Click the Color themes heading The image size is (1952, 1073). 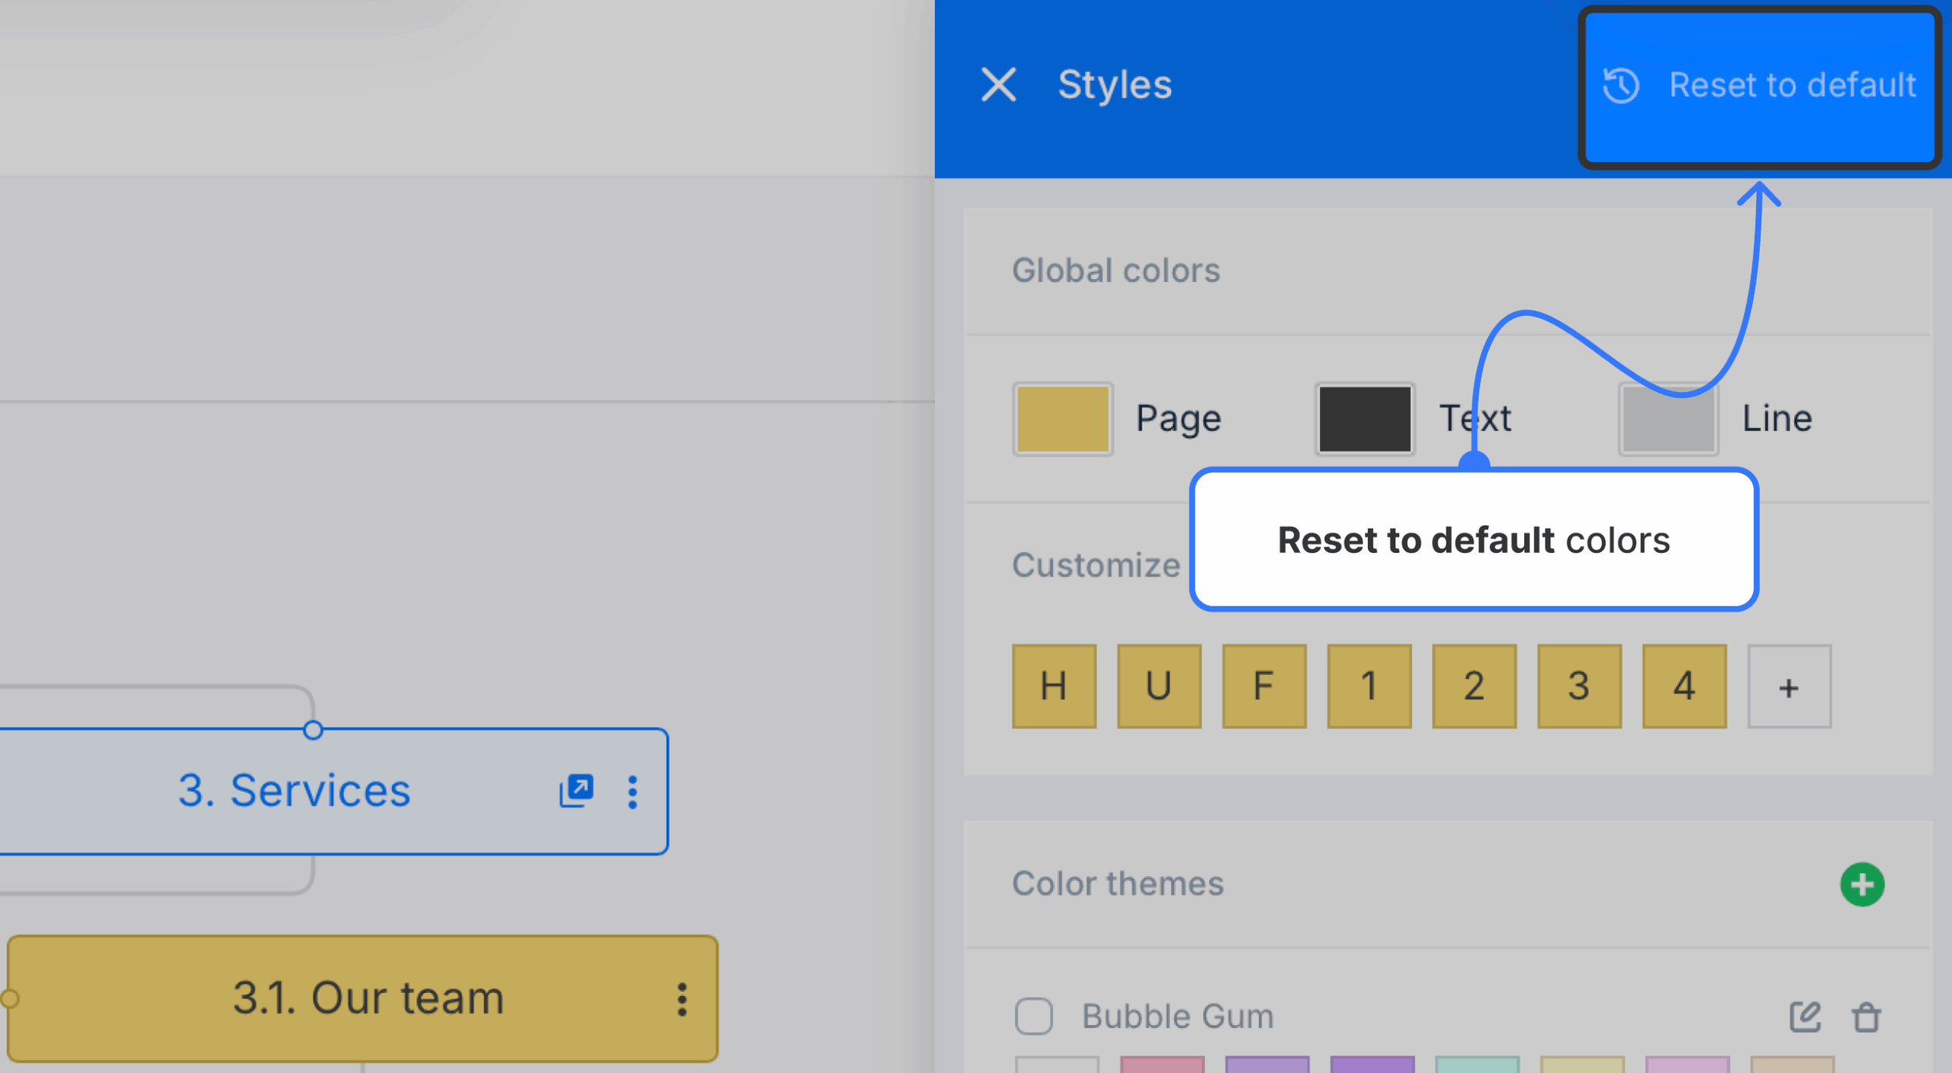pyautogui.click(x=1118, y=883)
